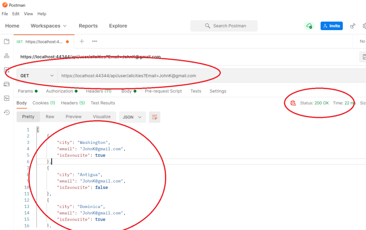Image resolution: width=366 pixels, height=230 pixels.
Task: Click the "Washington" city value
Action: coord(93,143)
